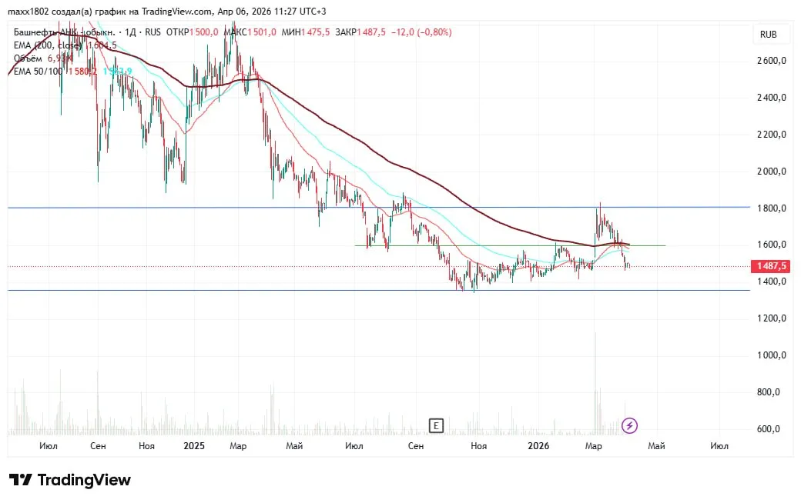
Task: Click the 2 600,0 price axis label
Action: [770, 61]
